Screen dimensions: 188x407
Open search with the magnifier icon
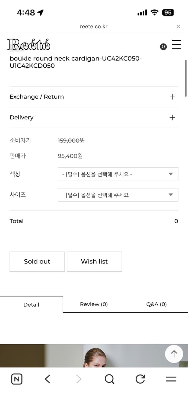[x=109, y=379]
